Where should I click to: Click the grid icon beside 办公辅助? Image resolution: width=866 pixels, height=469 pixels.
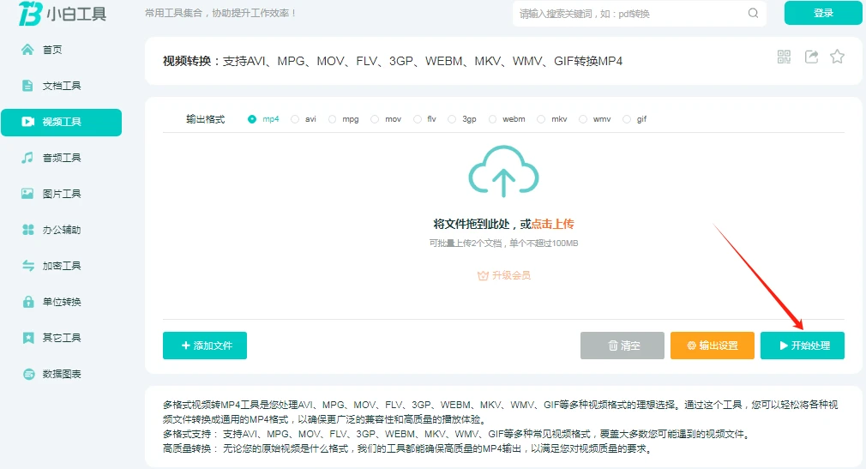click(27, 230)
